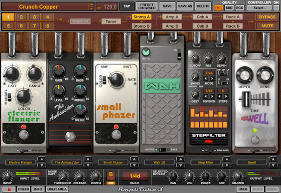Click the Electric Flanger COLOR knob

[23, 97]
